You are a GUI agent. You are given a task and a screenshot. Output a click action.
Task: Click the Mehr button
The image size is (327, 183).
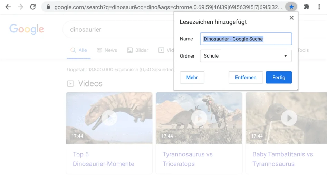(192, 78)
